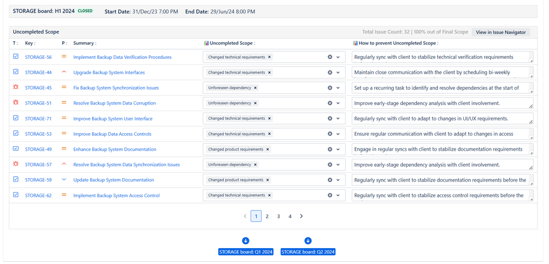The height and width of the screenshot is (264, 549).
Task: Edit prevention text field for STORAGE-57
Action: (442, 164)
